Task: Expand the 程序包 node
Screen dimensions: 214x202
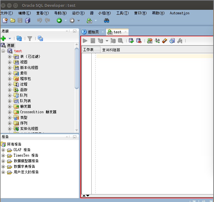Action: [x=9, y=79]
